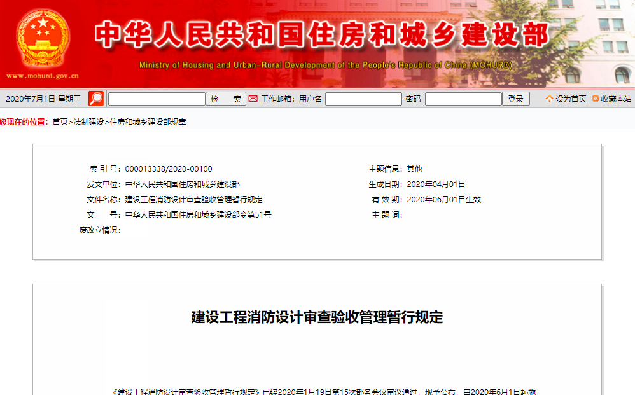Screen dimensions: 635x395
Task: Click the 主题词 label
Action: [x=387, y=215]
